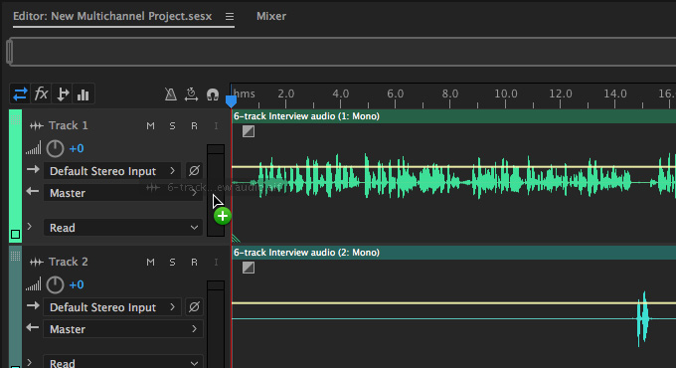This screenshot has height=368, width=676.
Task: Expand Track 1 automation lanes chevron
Action: [x=29, y=226]
